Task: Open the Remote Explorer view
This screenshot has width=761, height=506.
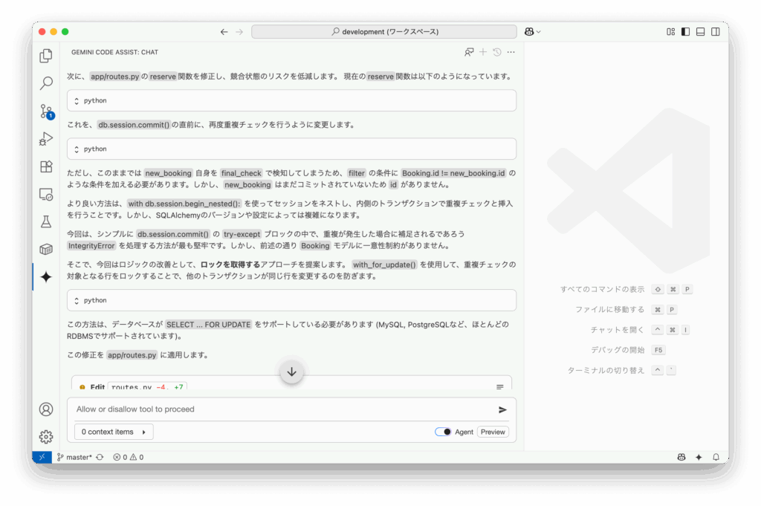Action: pyautogui.click(x=46, y=195)
